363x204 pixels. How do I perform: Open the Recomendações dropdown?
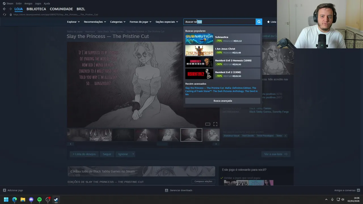[95, 22]
